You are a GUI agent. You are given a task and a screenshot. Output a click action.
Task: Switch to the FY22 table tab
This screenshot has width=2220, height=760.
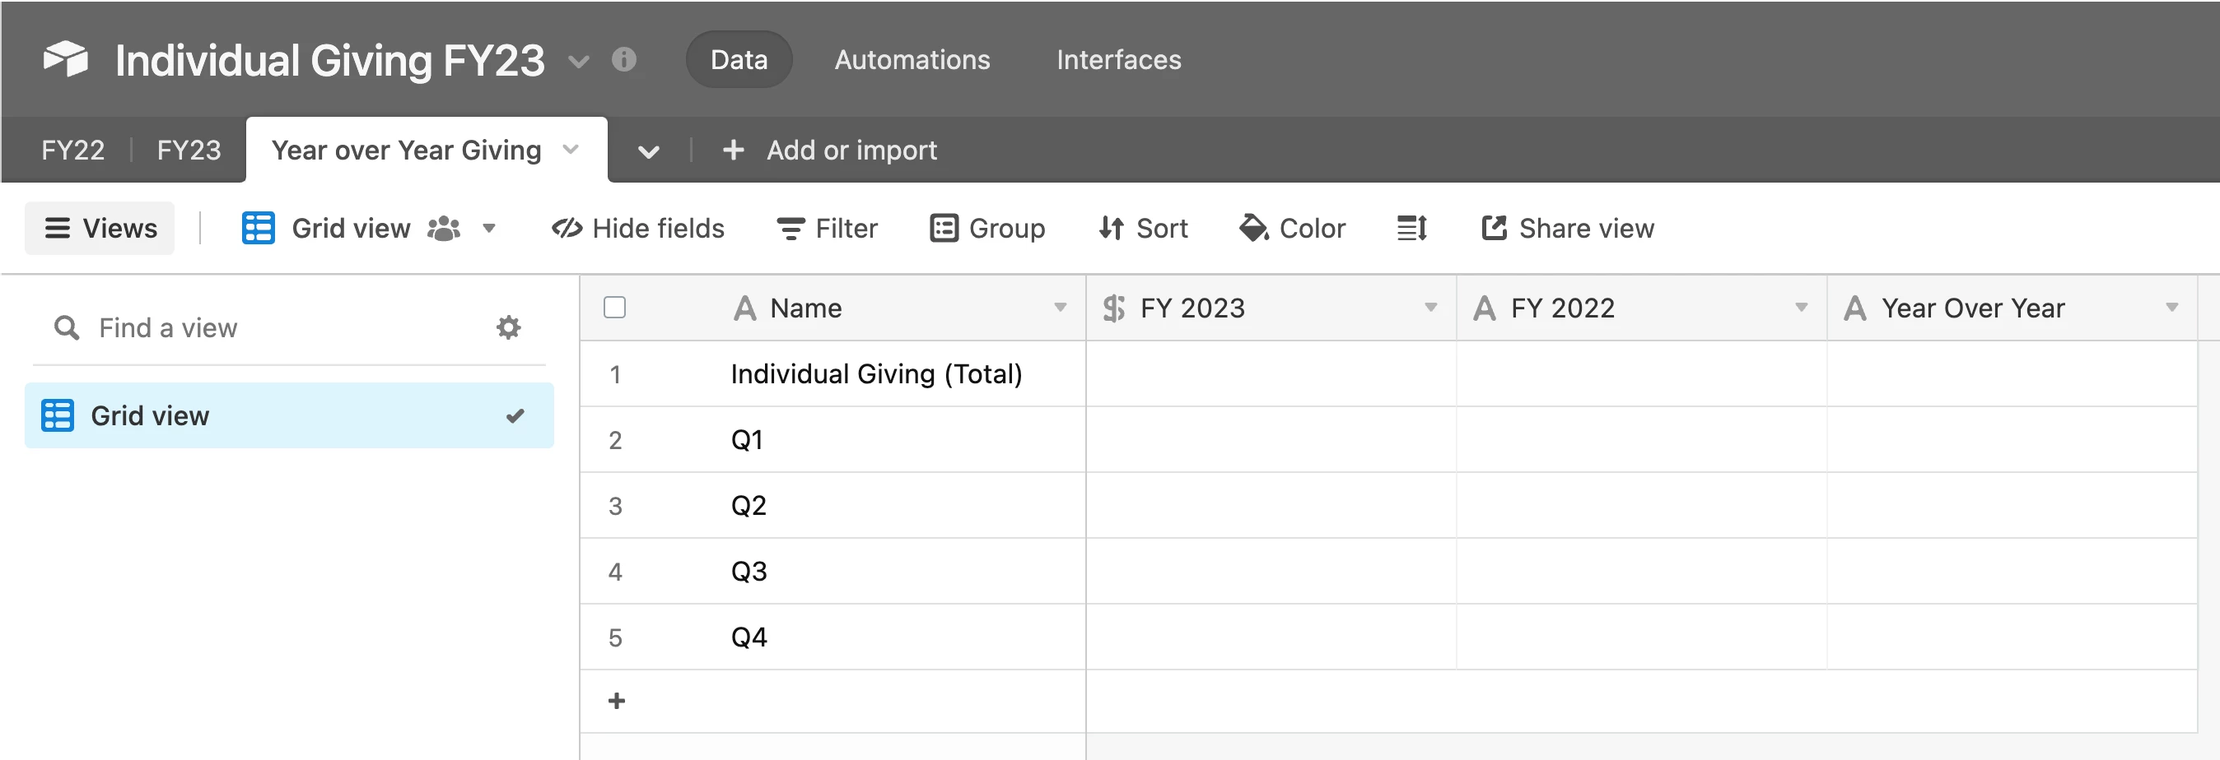click(x=72, y=150)
